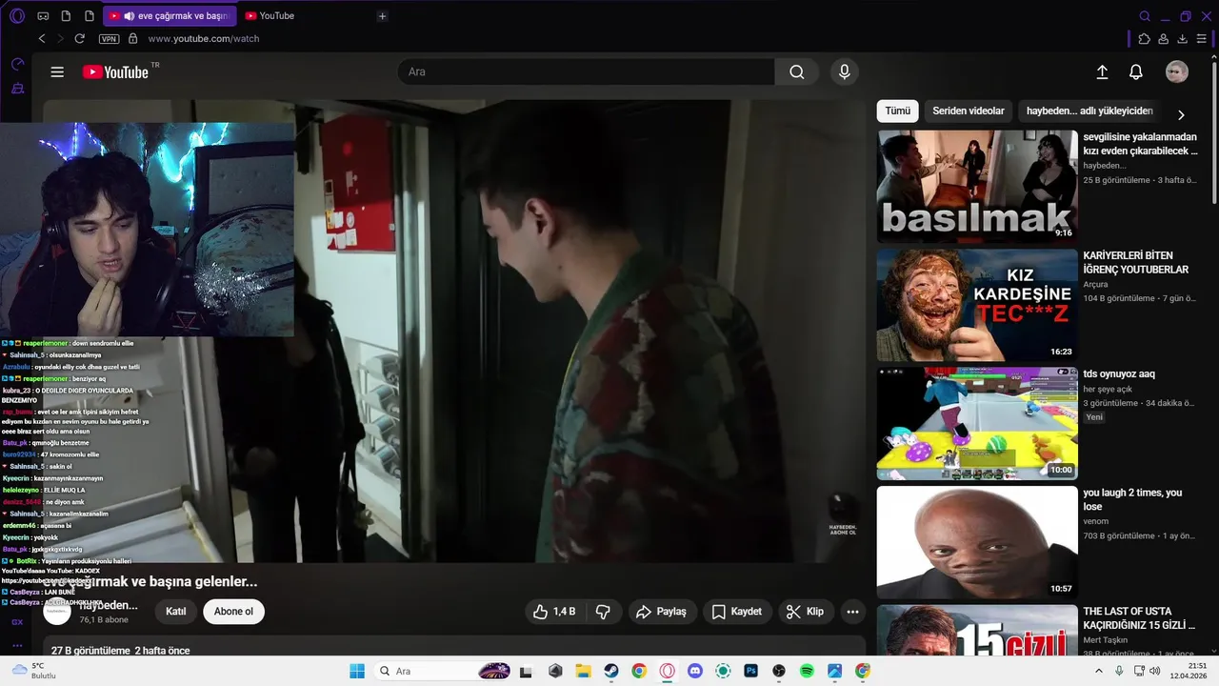Open Opera easy setup sliders icon
1219x686 pixels.
(1202, 39)
